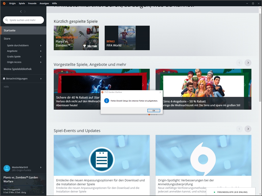
Task: Expand Angebote submenu arrow
Action: [41, 51]
